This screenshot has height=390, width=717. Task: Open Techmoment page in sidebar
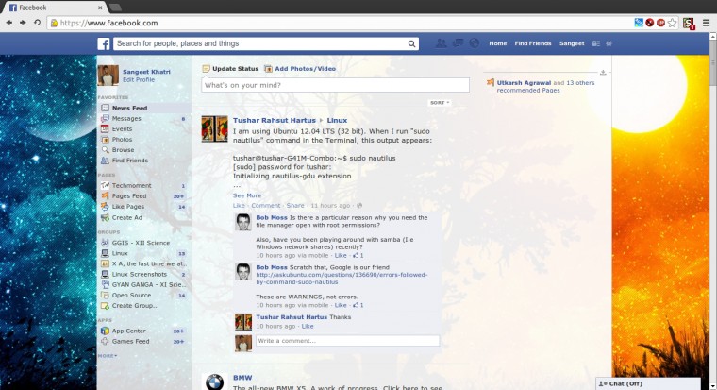click(132, 185)
